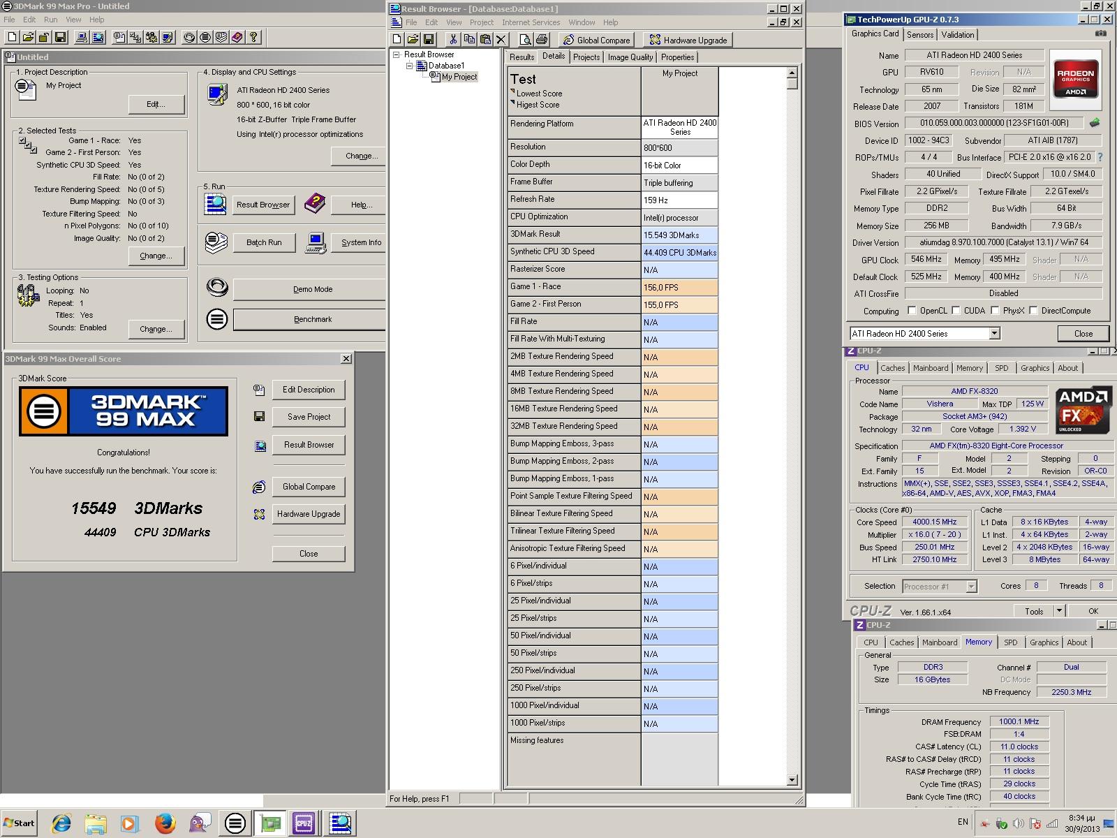Close the 3DMark 99 Max Overall Score dialog
This screenshot has height=838, width=1117.
tap(346, 359)
